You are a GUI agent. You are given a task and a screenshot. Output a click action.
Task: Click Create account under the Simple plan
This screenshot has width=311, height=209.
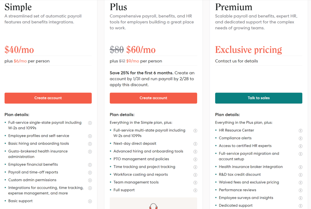click(48, 98)
